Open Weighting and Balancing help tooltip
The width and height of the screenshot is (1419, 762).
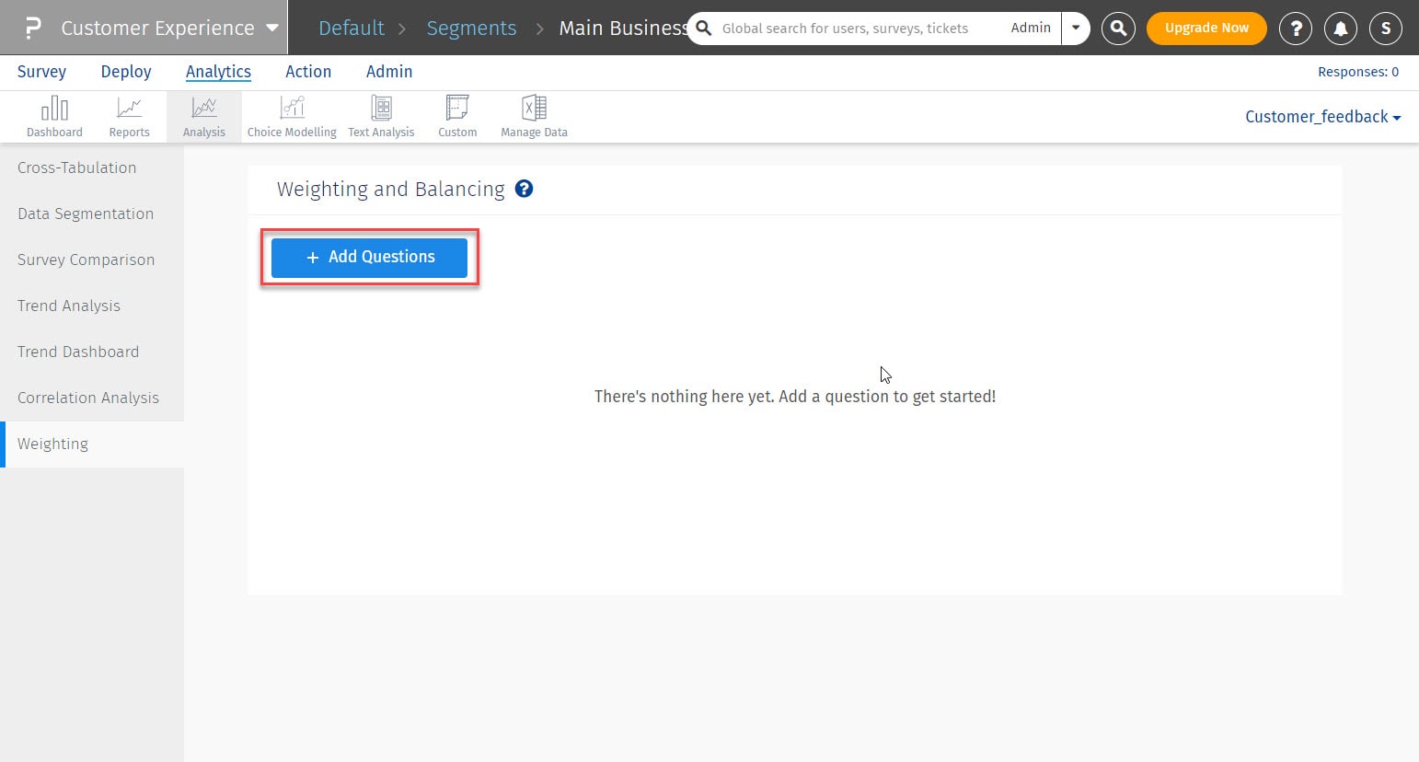click(524, 189)
